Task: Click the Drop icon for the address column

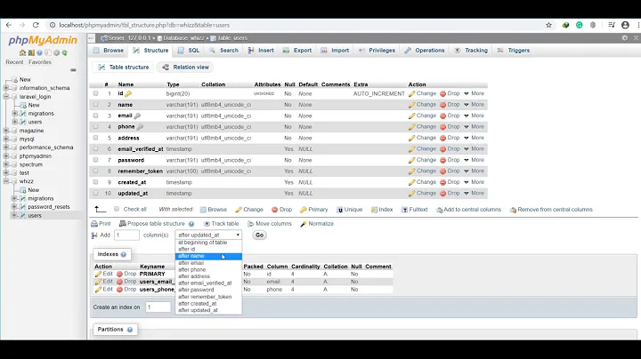Action: (x=442, y=138)
